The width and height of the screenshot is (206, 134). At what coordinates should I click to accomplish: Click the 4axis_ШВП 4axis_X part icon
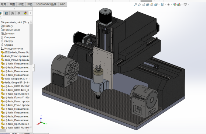pos(2,90)
